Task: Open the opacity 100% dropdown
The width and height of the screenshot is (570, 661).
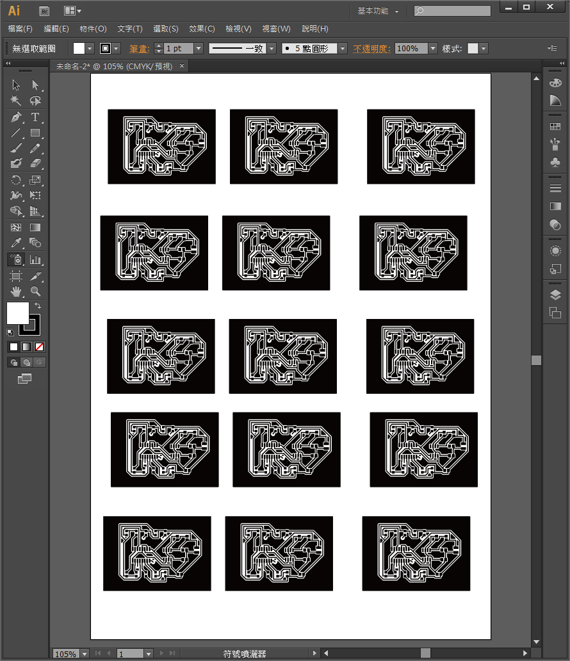Action: pos(433,49)
